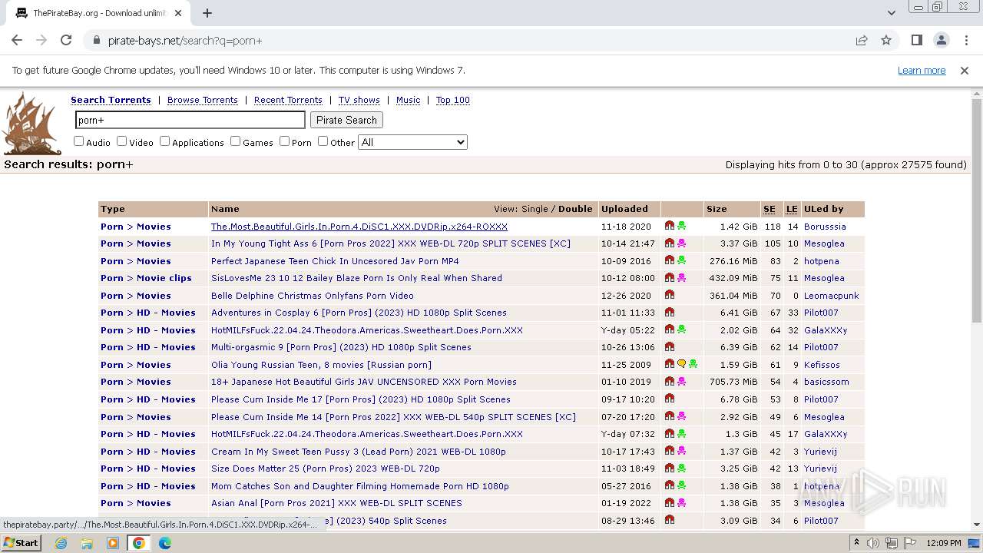Viewport: 983px width, 553px height.
Task: Open Top 100 navigation link
Action: pyautogui.click(x=452, y=100)
